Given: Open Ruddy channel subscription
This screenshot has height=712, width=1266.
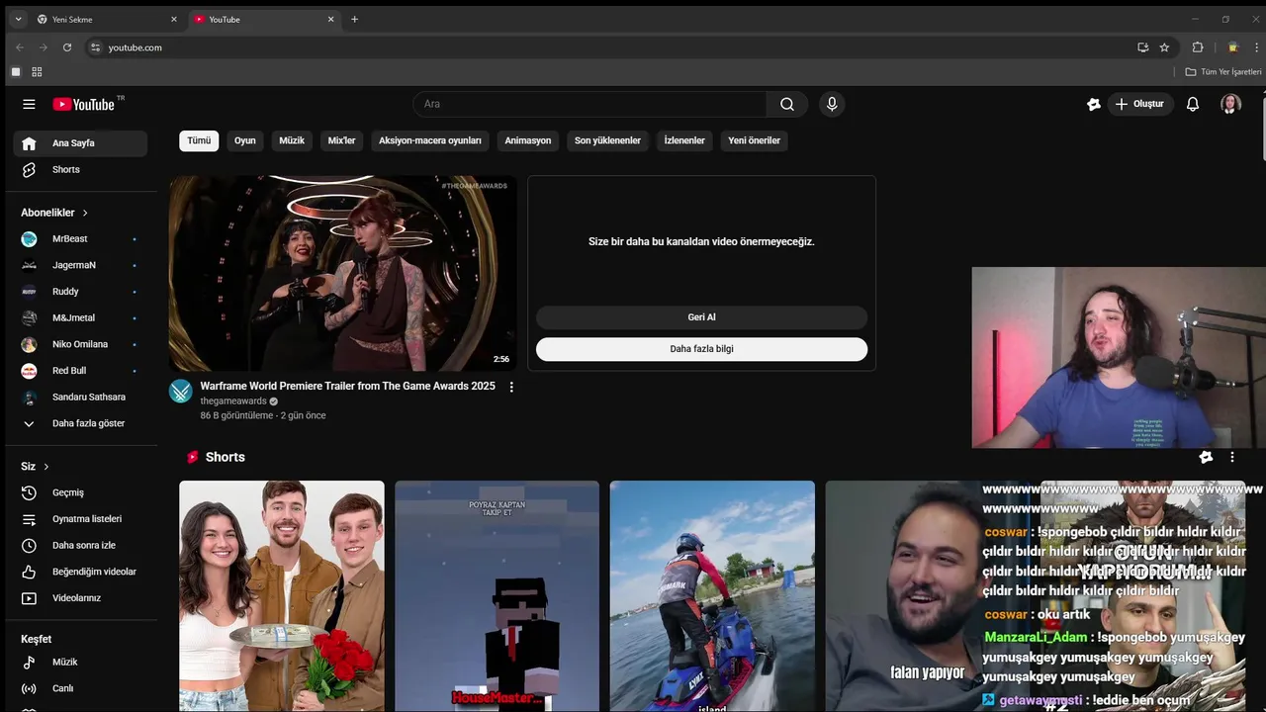Looking at the screenshot, I should pyautogui.click(x=80, y=292).
